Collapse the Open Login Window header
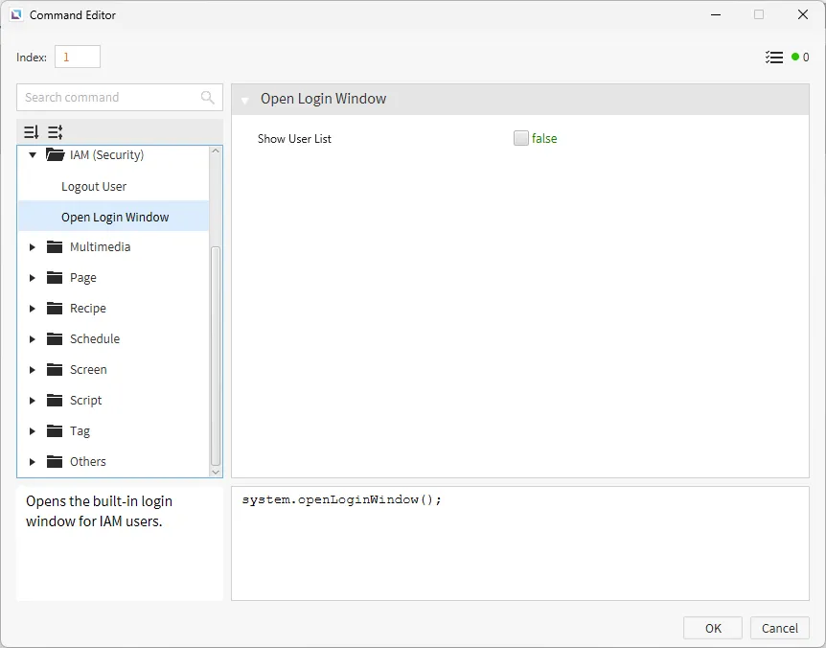 (x=245, y=100)
